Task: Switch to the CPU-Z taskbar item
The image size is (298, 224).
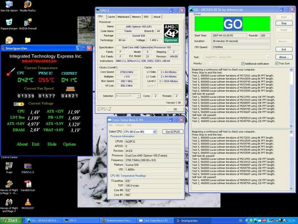Action: pyautogui.click(x=80, y=221)
